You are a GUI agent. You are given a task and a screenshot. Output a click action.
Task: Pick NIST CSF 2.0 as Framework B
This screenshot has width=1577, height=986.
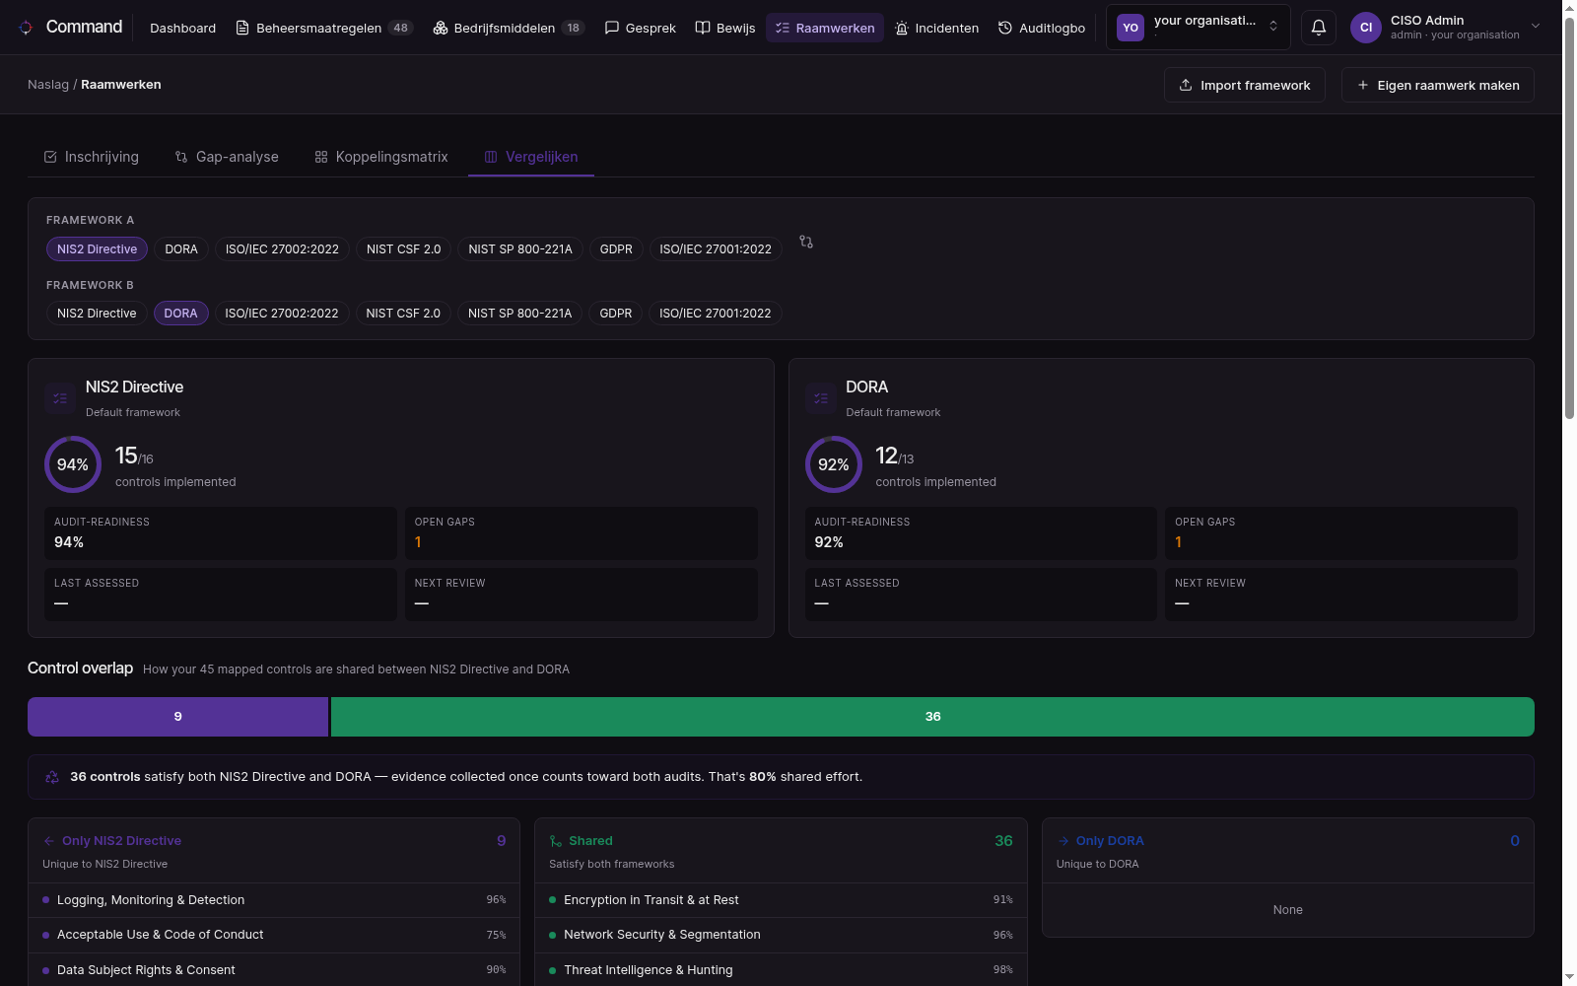pos(403,314)
